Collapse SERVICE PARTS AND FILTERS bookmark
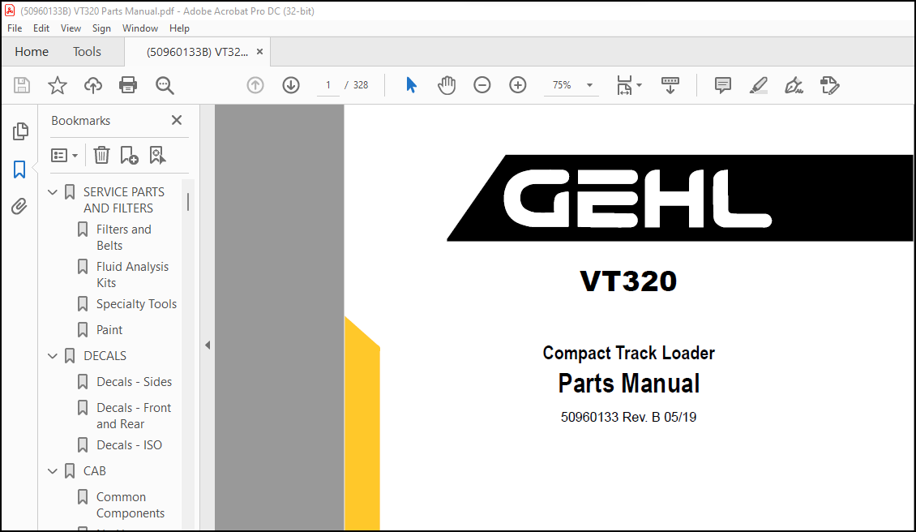Viewport: 916px width, 532px height. tap(53, 191)
